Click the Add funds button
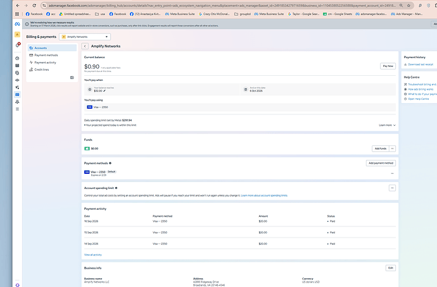The image size is (437, 287). click(381, 149)
